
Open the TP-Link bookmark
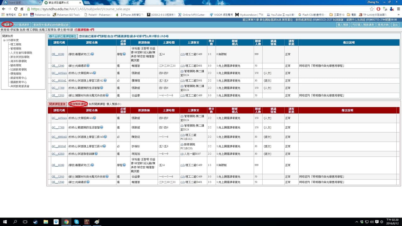[x=373, y=14]
